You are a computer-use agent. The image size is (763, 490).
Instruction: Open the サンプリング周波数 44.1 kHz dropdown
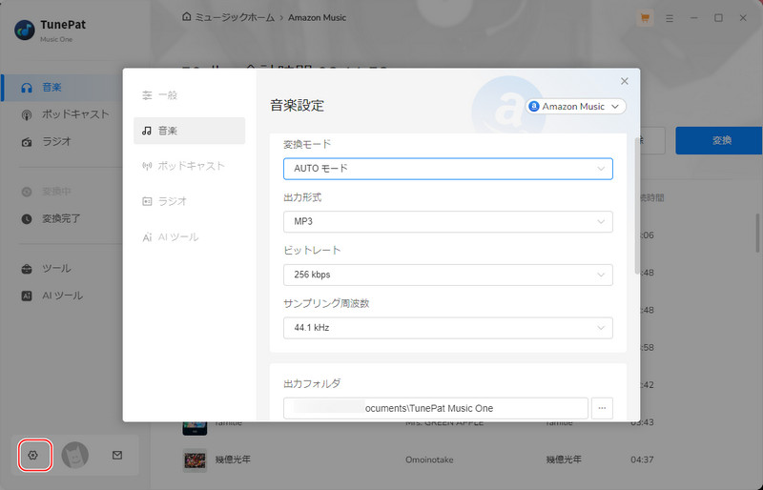click(x=447, y=328)
